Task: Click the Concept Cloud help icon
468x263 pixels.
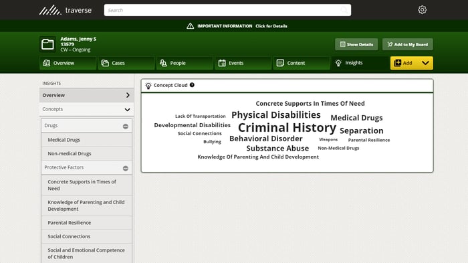Action: 192,85
